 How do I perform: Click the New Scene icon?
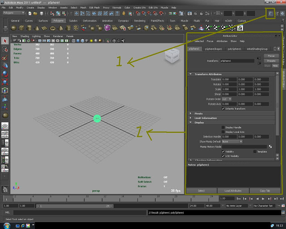pyautogui.click(x=30, y=13)
